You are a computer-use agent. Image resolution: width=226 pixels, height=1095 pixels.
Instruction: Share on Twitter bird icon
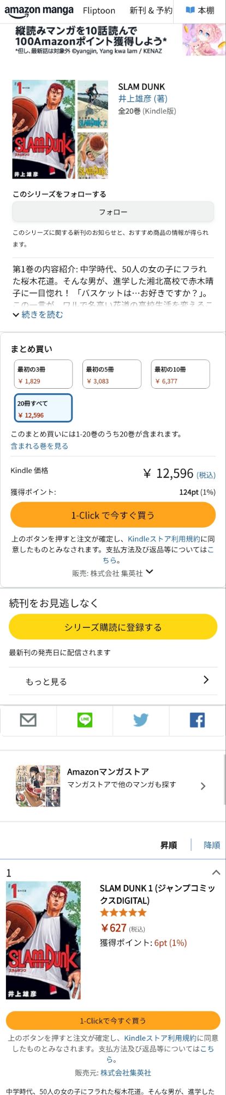click(x=141, y=720)
